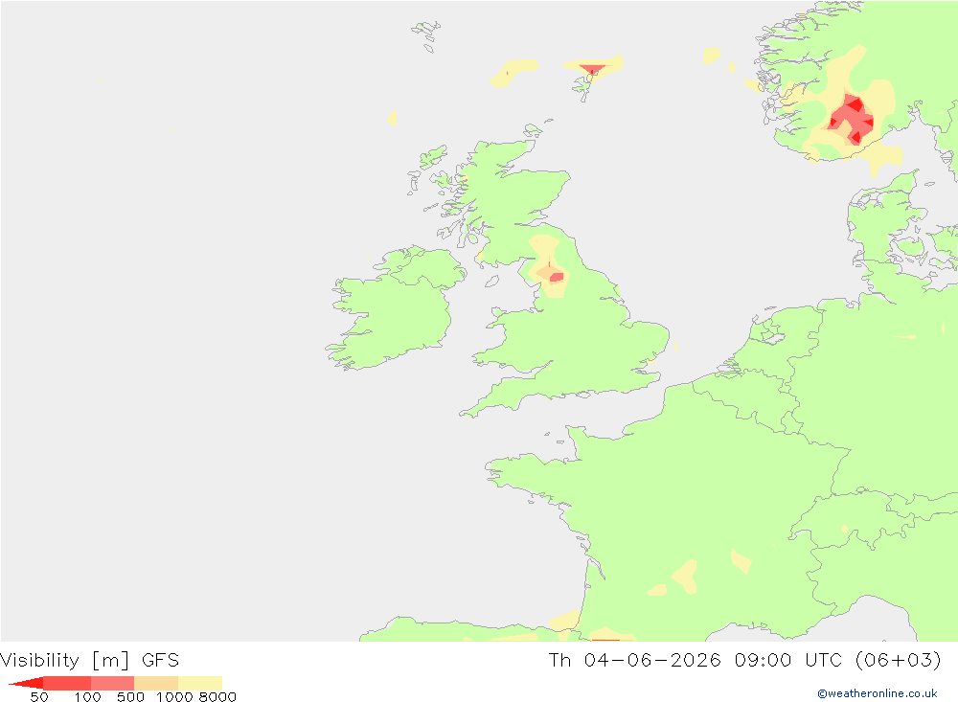The image size is (958, 702).
Task: Select the 500-1000 m orange legend swatch
Action: tap(156, 683)
